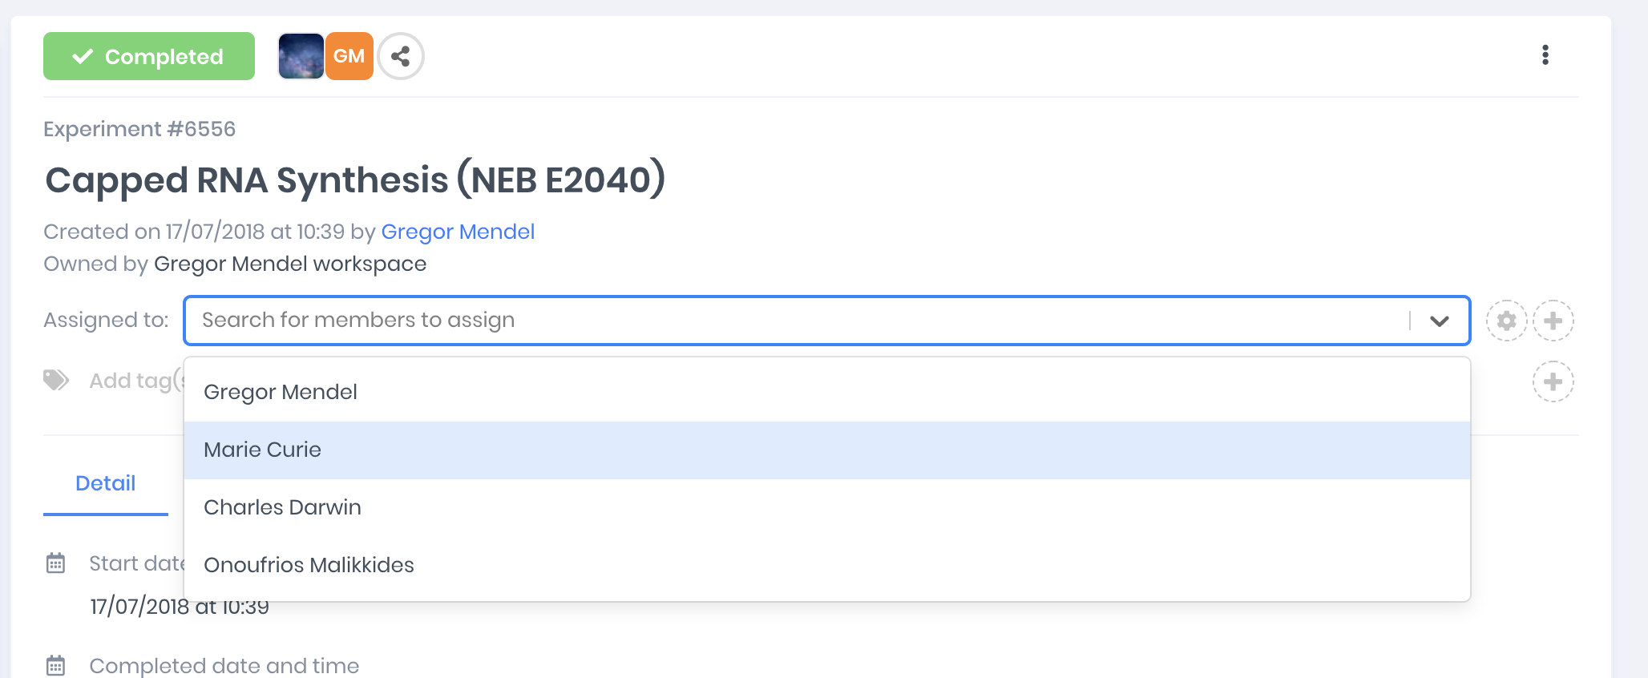Select Gregor Mendel from the member list
Viewport: 1648px width, 678px height.
click(x=281, y=392)
